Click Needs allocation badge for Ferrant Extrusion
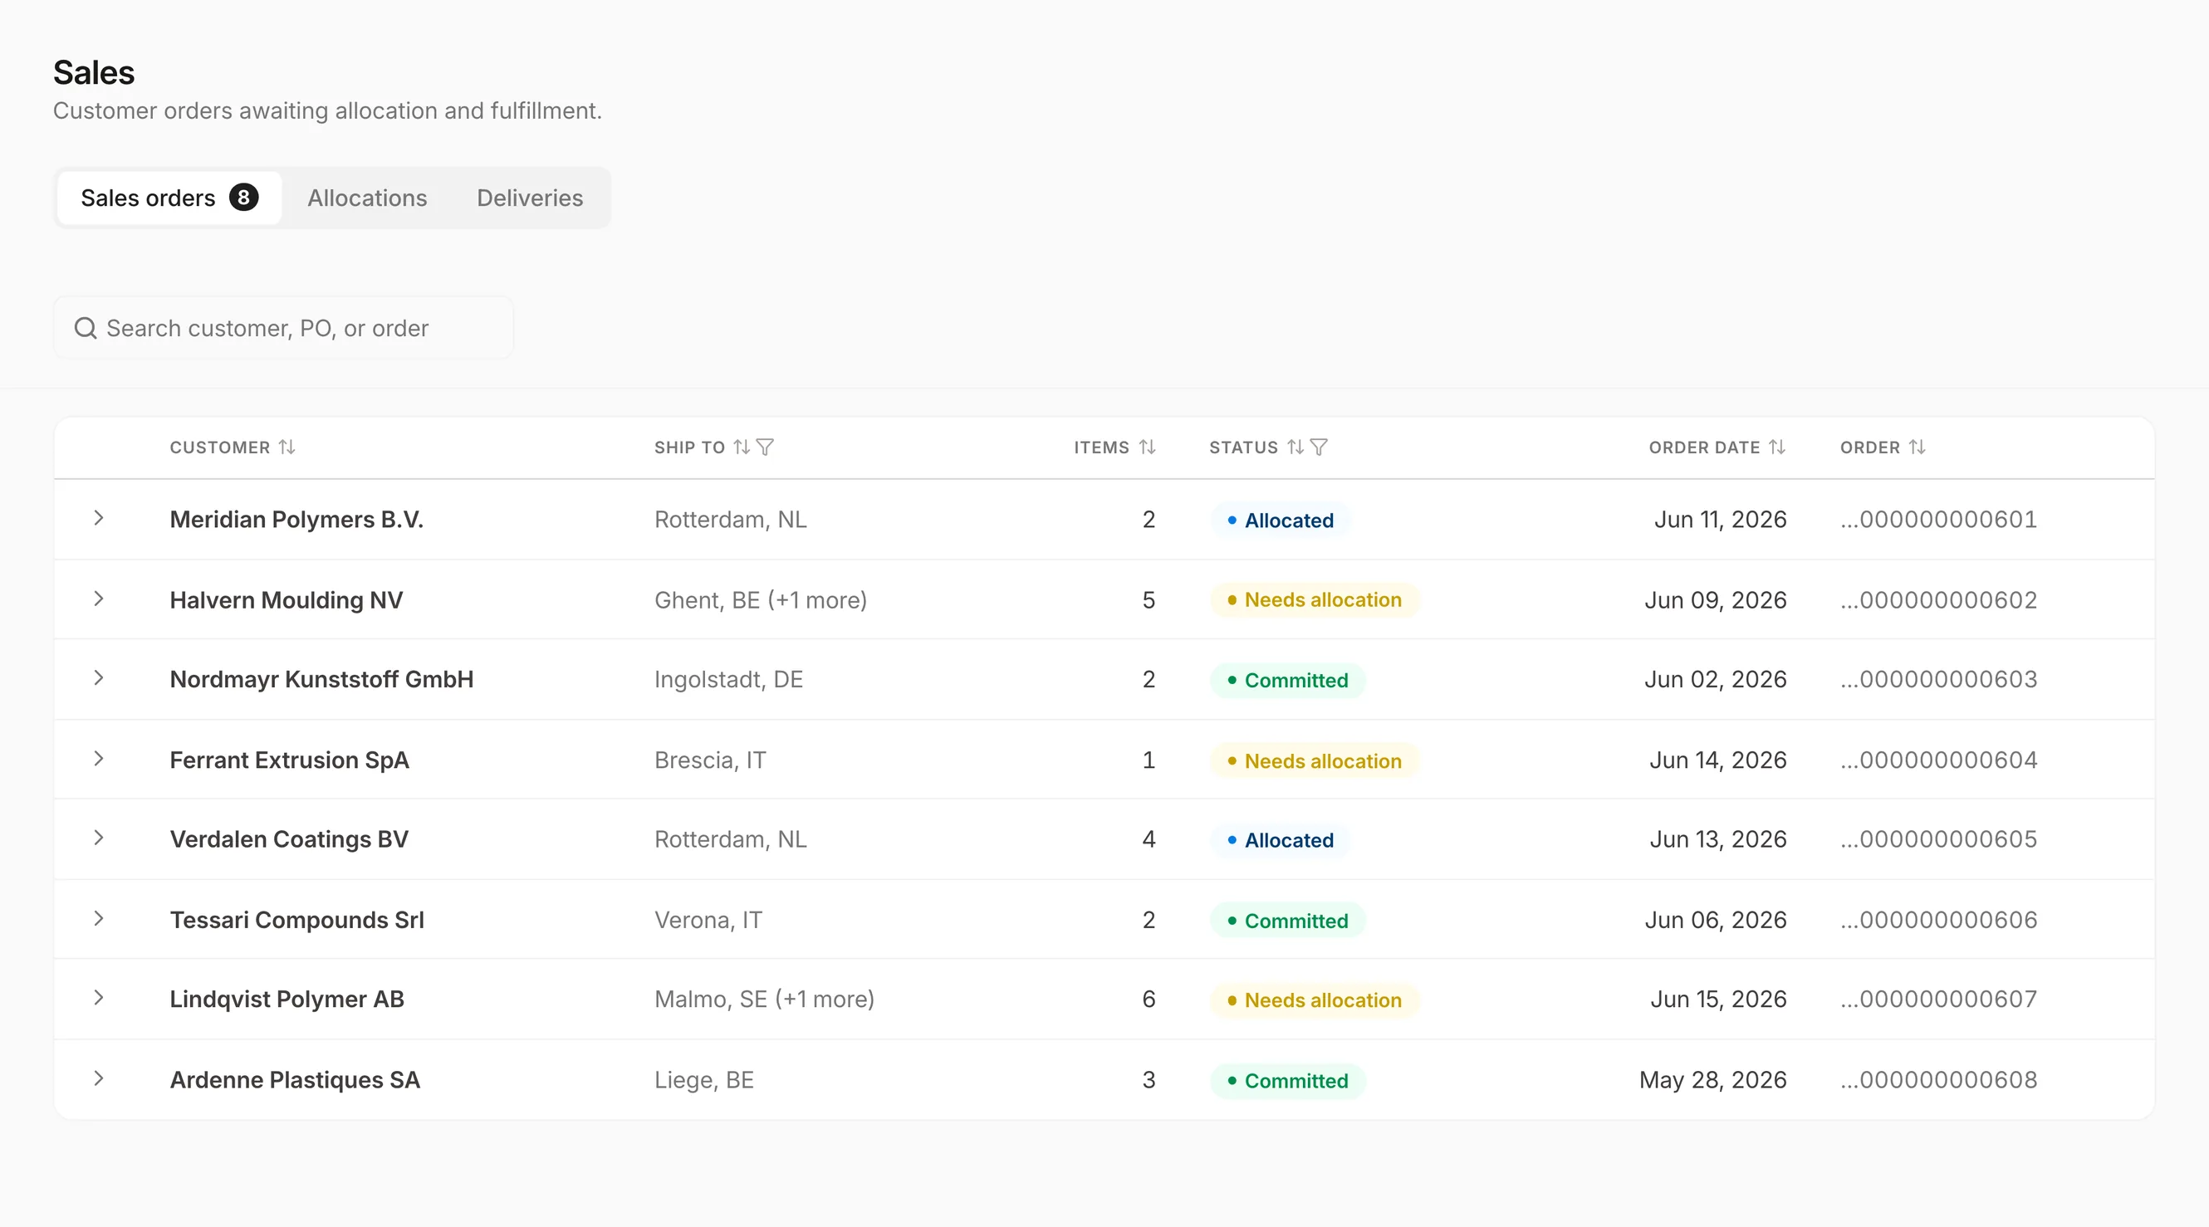 pyautogui.click(x=1315, y=760)
